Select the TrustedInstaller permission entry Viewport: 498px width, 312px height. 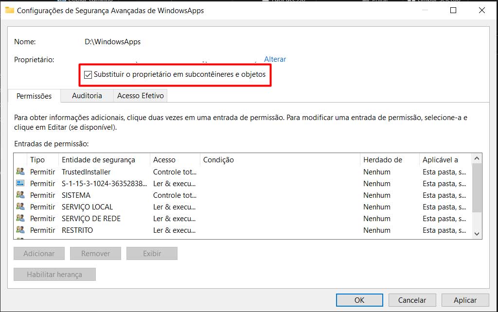(243, 172)
